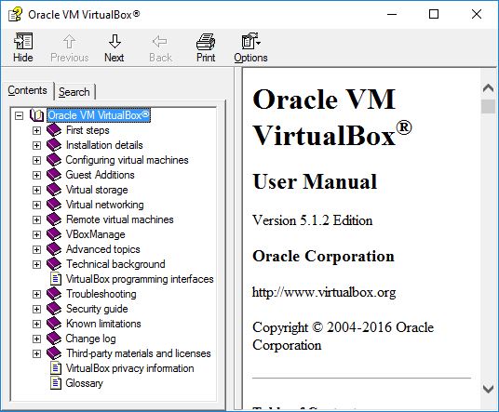Expand the Advanced topics chapter
This screenshot has width=499, height=412.
pyautogui.click(x=36, y=249)
